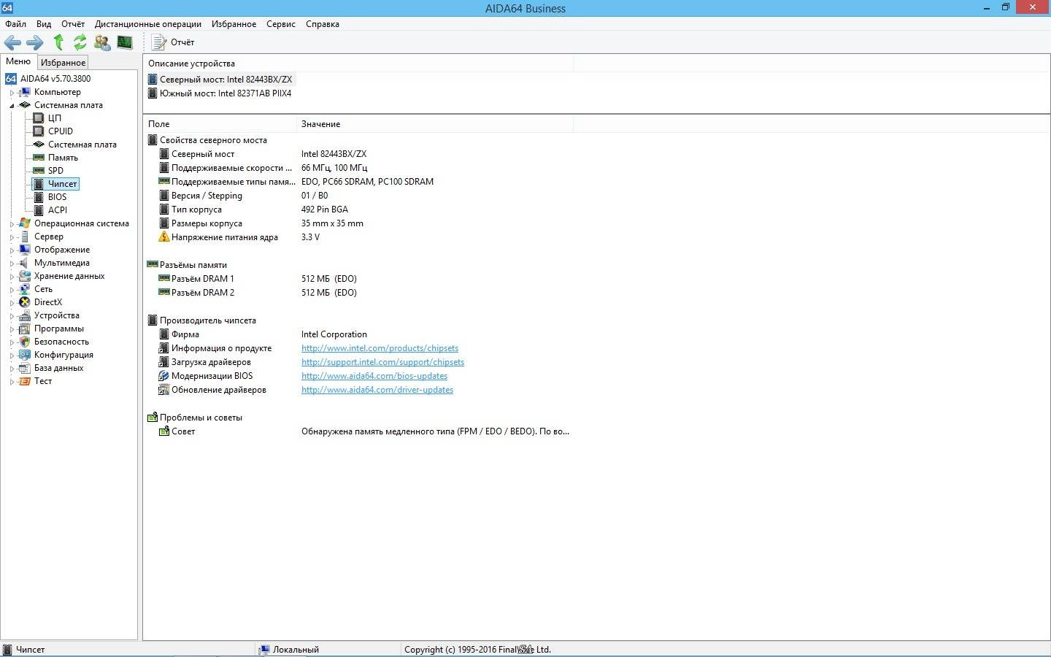1051x657 pixels.
Task: Open the Файл menu
Action: (x=15, y=24)
